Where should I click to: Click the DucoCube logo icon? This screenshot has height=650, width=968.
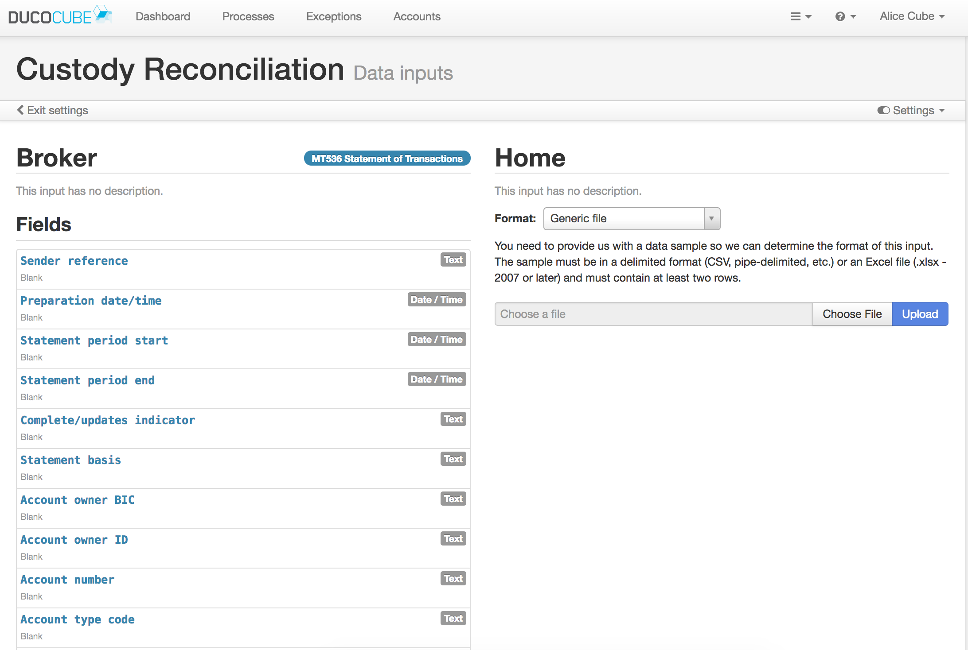point(102,14)
